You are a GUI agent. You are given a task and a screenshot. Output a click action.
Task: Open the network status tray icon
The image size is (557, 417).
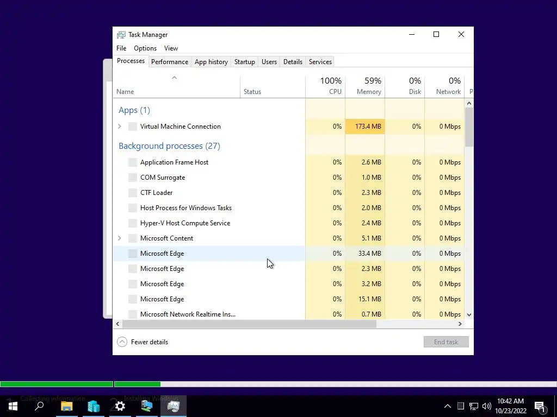pos(474,406)
